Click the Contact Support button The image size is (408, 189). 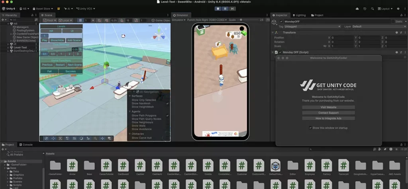pyautogui.click(x=328, y=113)
